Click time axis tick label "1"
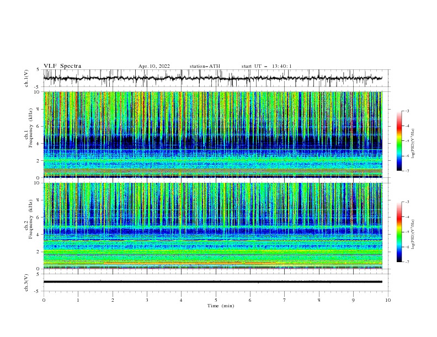Image resolution: width=437 pixels, height=337 pixels. [78, 300]
